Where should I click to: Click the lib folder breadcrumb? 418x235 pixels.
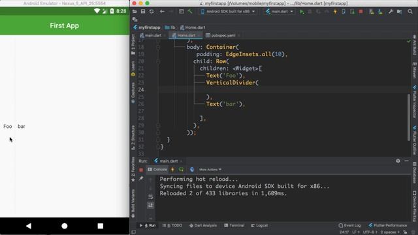coord(170,27)
